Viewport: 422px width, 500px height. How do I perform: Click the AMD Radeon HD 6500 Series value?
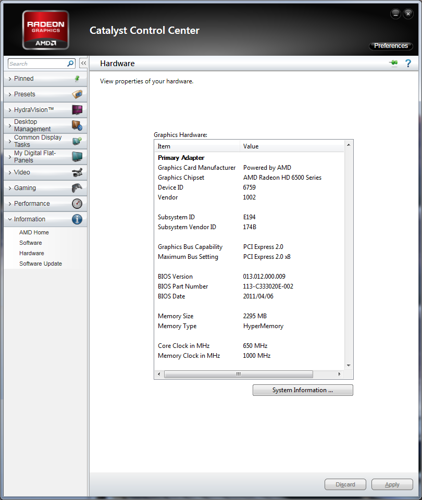282,178
